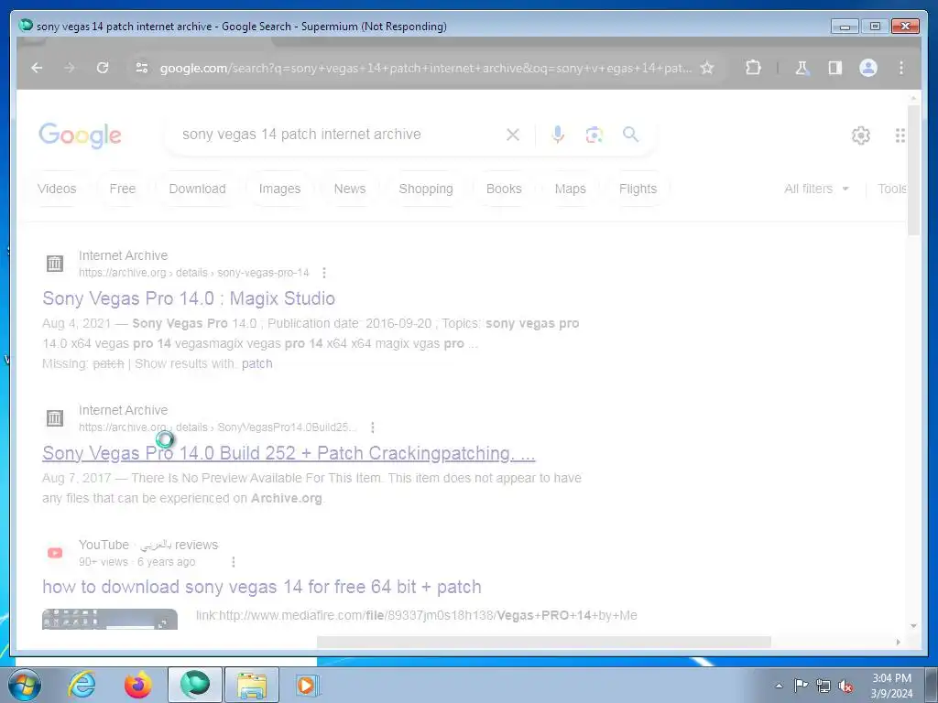Open how to download sony vegas 14 video link
Screen dimensions: 938x703
click(x=261, y=587)
